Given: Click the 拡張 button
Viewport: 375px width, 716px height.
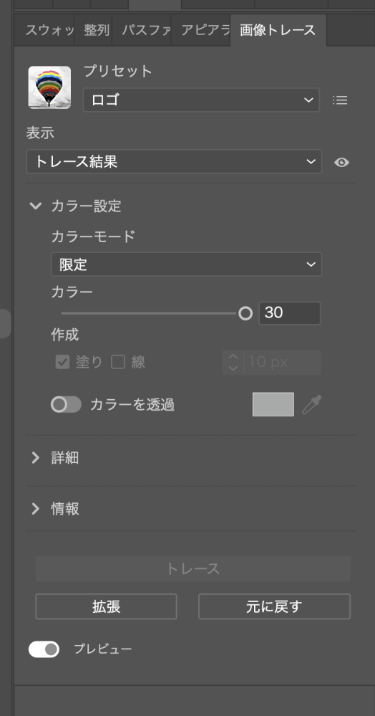Looking at the screenshot, I should (x=107, y=606).
